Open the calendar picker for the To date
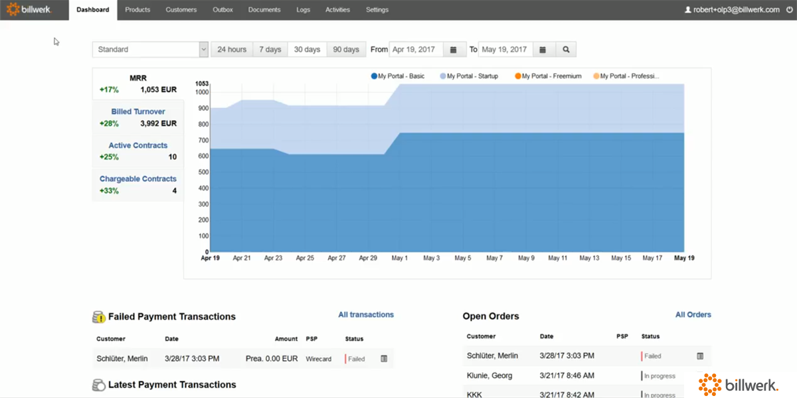Image resolution: width=797 pixels, height=398 pixels. [543, 49]
